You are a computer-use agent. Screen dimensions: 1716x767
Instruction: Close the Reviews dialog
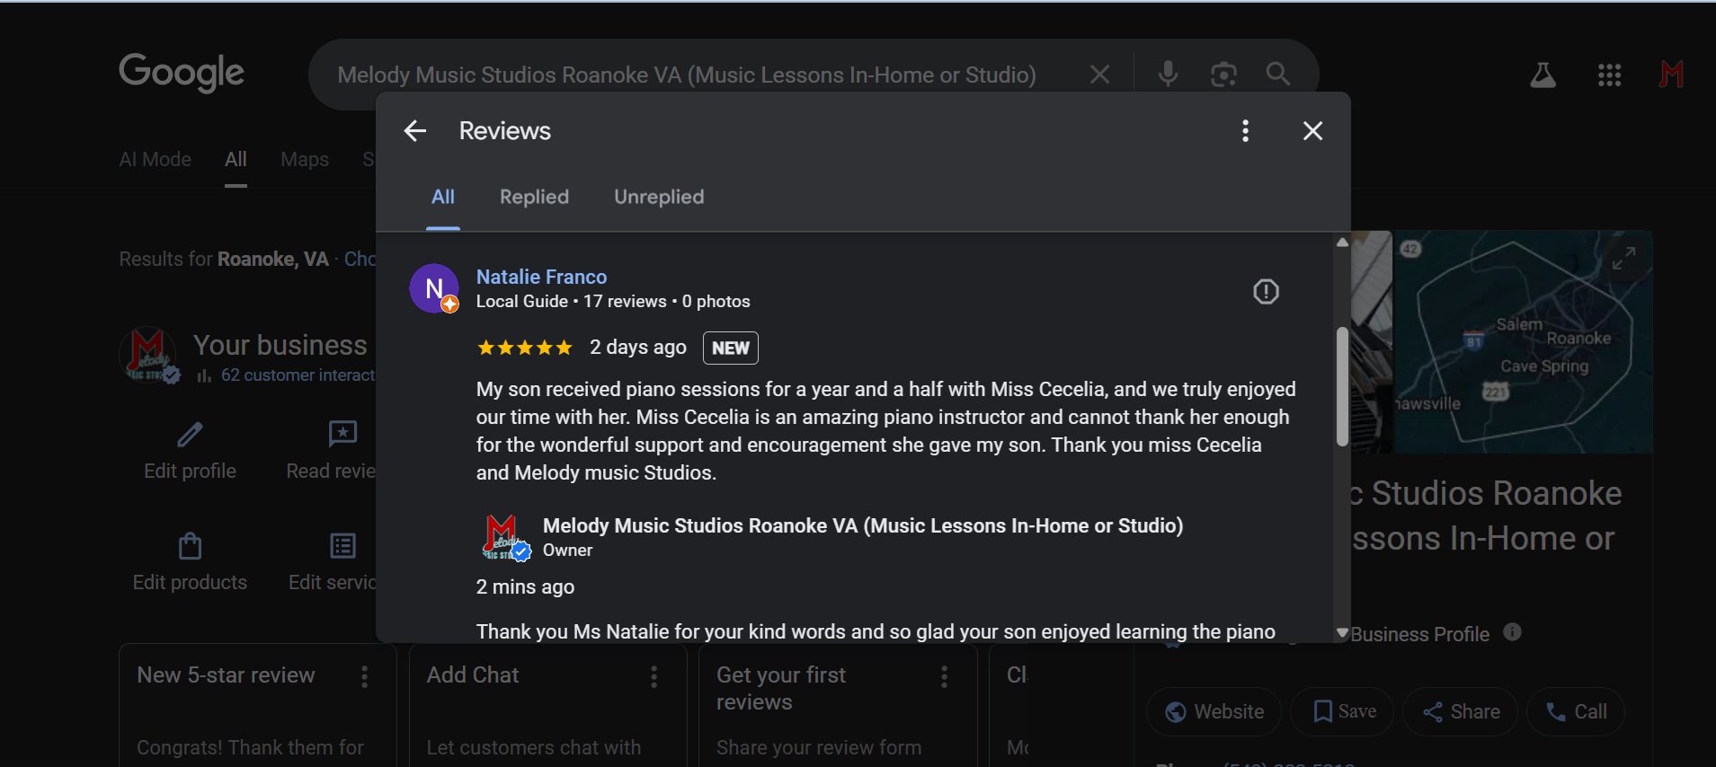(1312, 131)
